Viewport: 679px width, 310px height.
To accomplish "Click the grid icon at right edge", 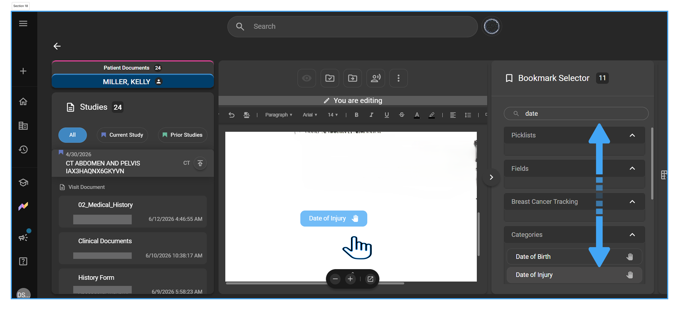I will pyautogui.click(x=664, y=175).
